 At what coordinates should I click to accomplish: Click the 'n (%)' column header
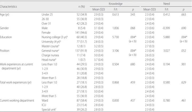82,7
